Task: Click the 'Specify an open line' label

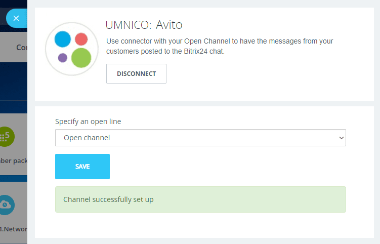Action: point(88,121)
